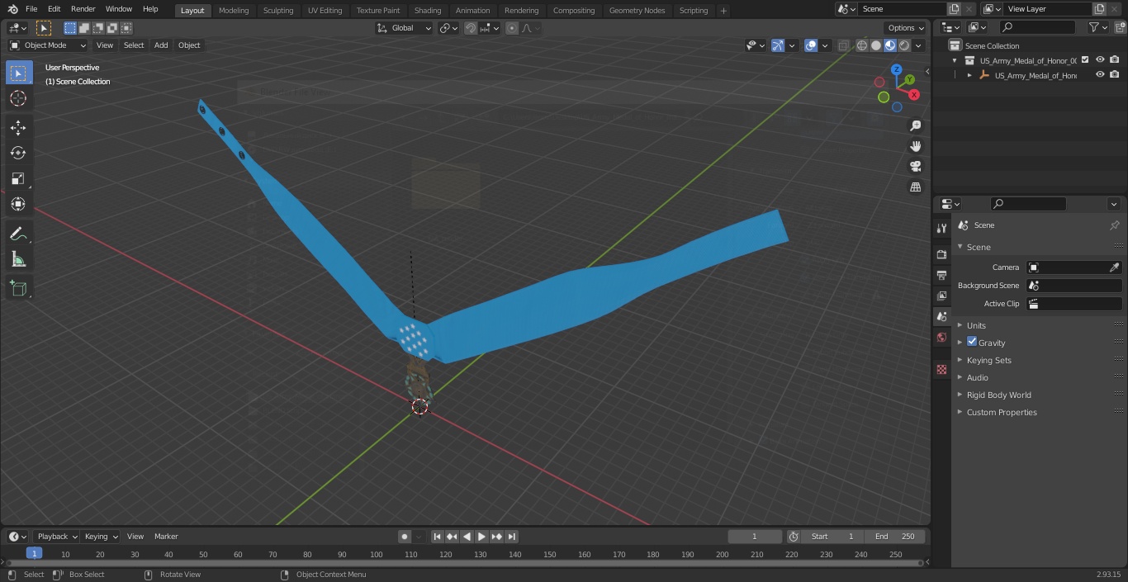Open the Render menu
The height and width of the screenshot is (582, 1128).
[83, 9]
